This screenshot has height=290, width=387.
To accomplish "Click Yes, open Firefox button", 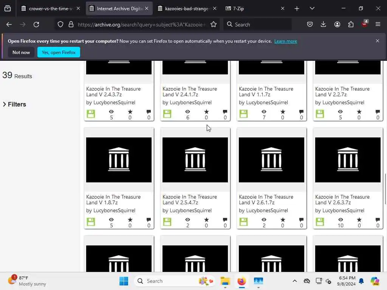I will [x=59, y=52].
